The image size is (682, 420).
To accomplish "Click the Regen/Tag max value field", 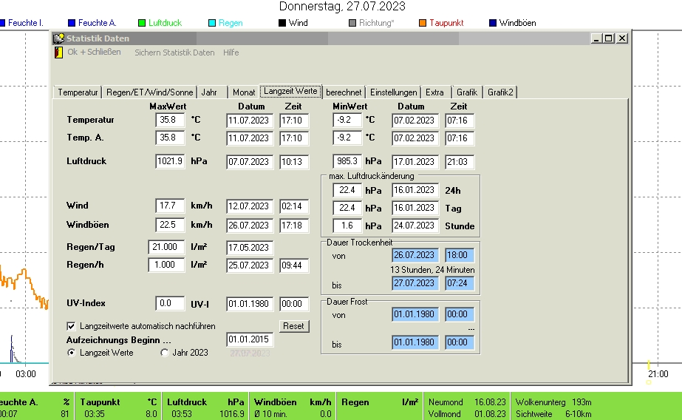I will click(166, 247).
